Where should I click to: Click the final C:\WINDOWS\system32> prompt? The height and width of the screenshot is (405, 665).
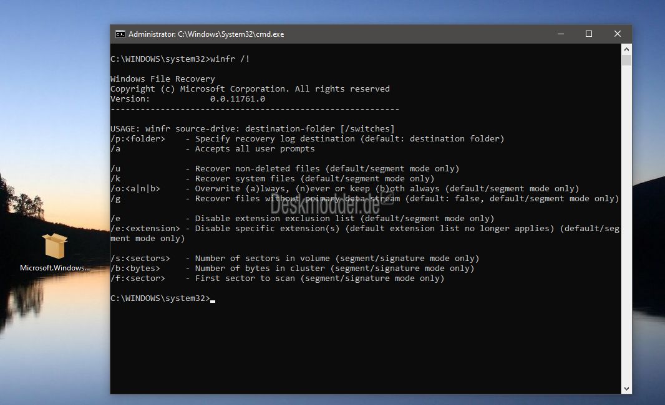coord(160,298)
